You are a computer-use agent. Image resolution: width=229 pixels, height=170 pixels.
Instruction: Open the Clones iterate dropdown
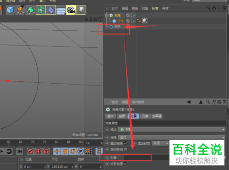click(x=172, y=137)
